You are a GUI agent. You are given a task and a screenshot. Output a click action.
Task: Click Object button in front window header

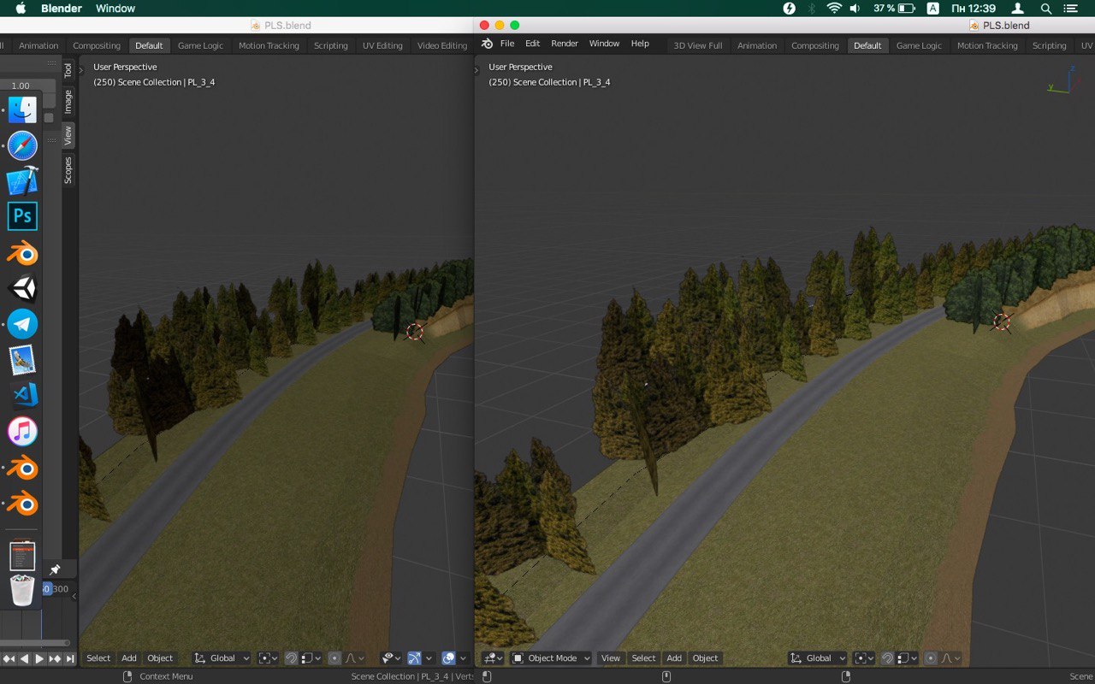(x=705, y=658)
